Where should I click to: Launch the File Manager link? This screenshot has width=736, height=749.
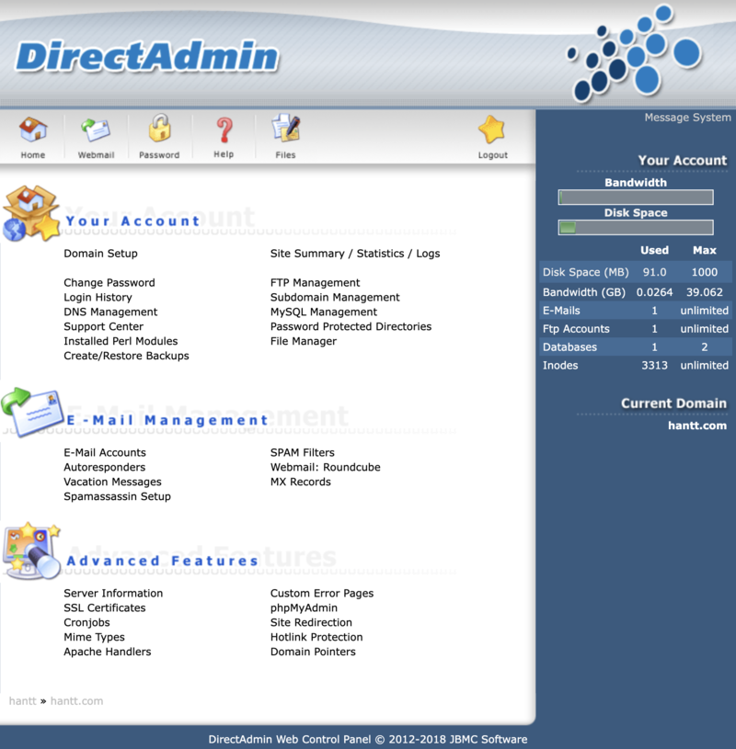coord(304,341)
